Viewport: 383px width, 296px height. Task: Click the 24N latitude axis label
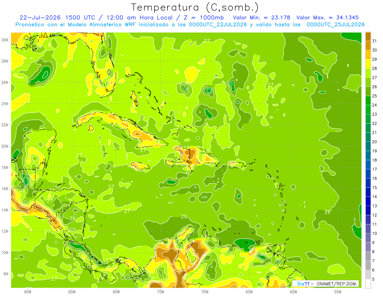[5, 104]
